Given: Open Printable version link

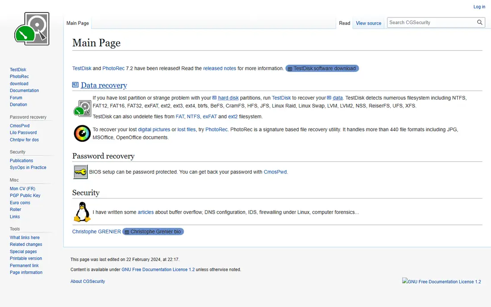Looking at the screenshot, I should click(26, 258).
